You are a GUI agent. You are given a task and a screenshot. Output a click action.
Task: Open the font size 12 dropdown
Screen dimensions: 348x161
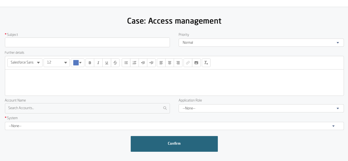[57, 63]
